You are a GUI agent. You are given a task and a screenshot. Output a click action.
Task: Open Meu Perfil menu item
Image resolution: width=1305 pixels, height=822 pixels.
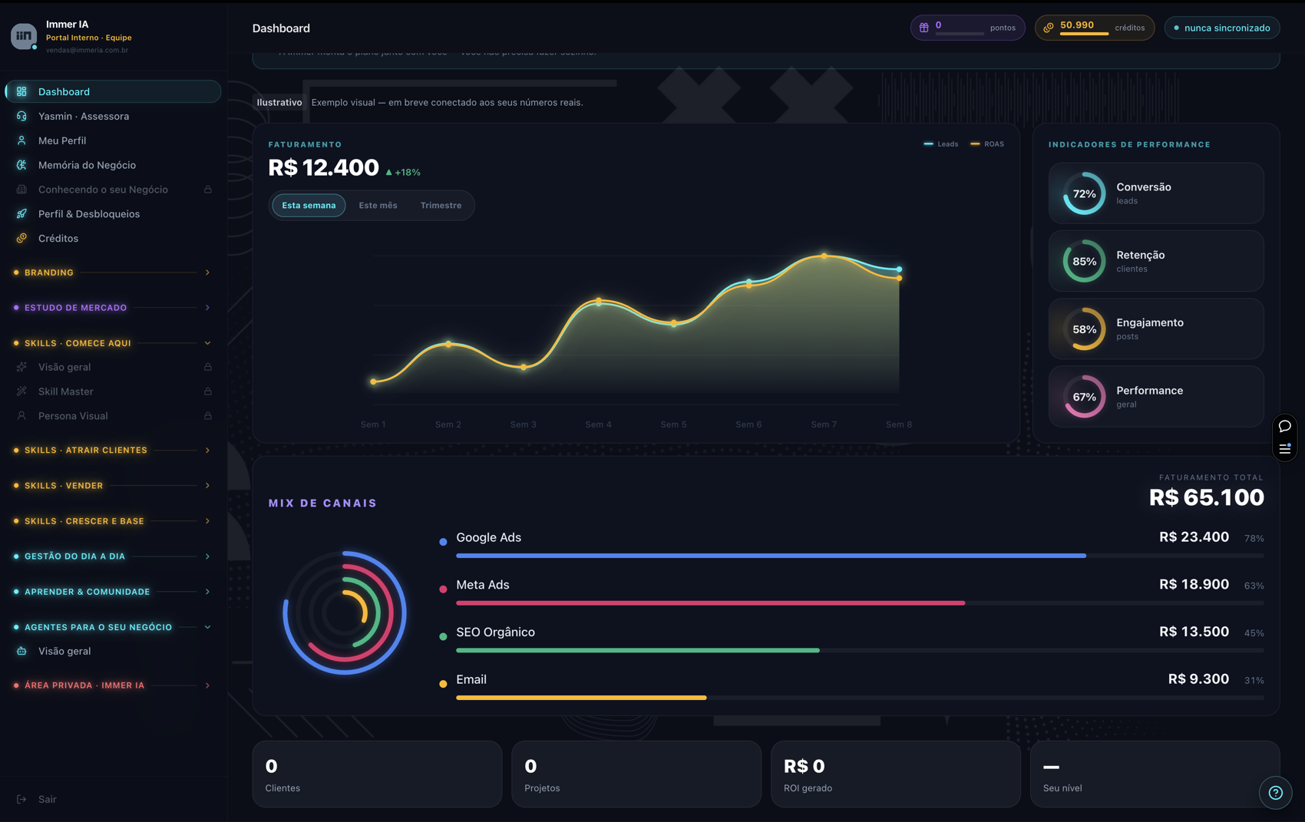(113, 140)
